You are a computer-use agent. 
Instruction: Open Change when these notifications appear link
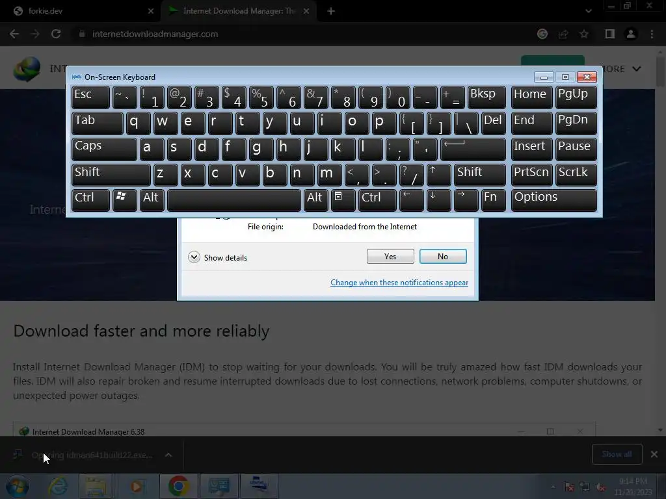tap(399, 283)
